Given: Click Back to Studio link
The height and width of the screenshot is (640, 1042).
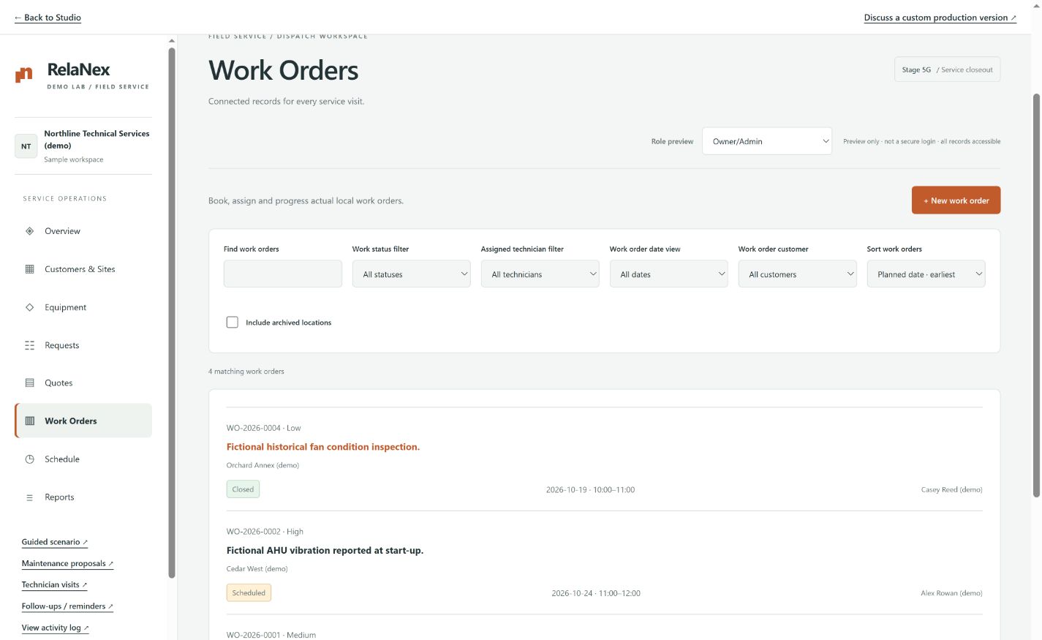Looking at the screenshot, I should click(x=48, y=18).
